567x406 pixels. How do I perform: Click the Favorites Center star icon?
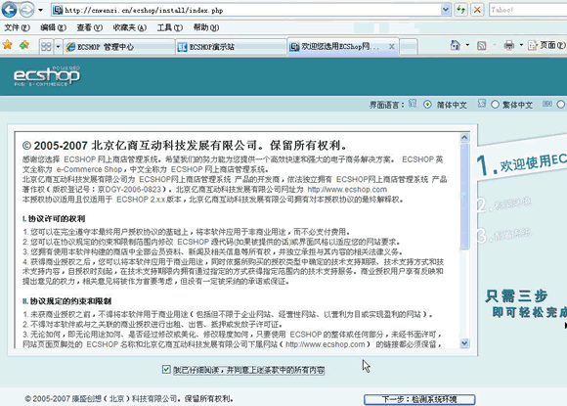point(8,45)
